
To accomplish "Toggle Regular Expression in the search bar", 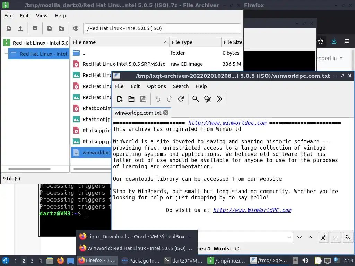I will coord(348,237).
